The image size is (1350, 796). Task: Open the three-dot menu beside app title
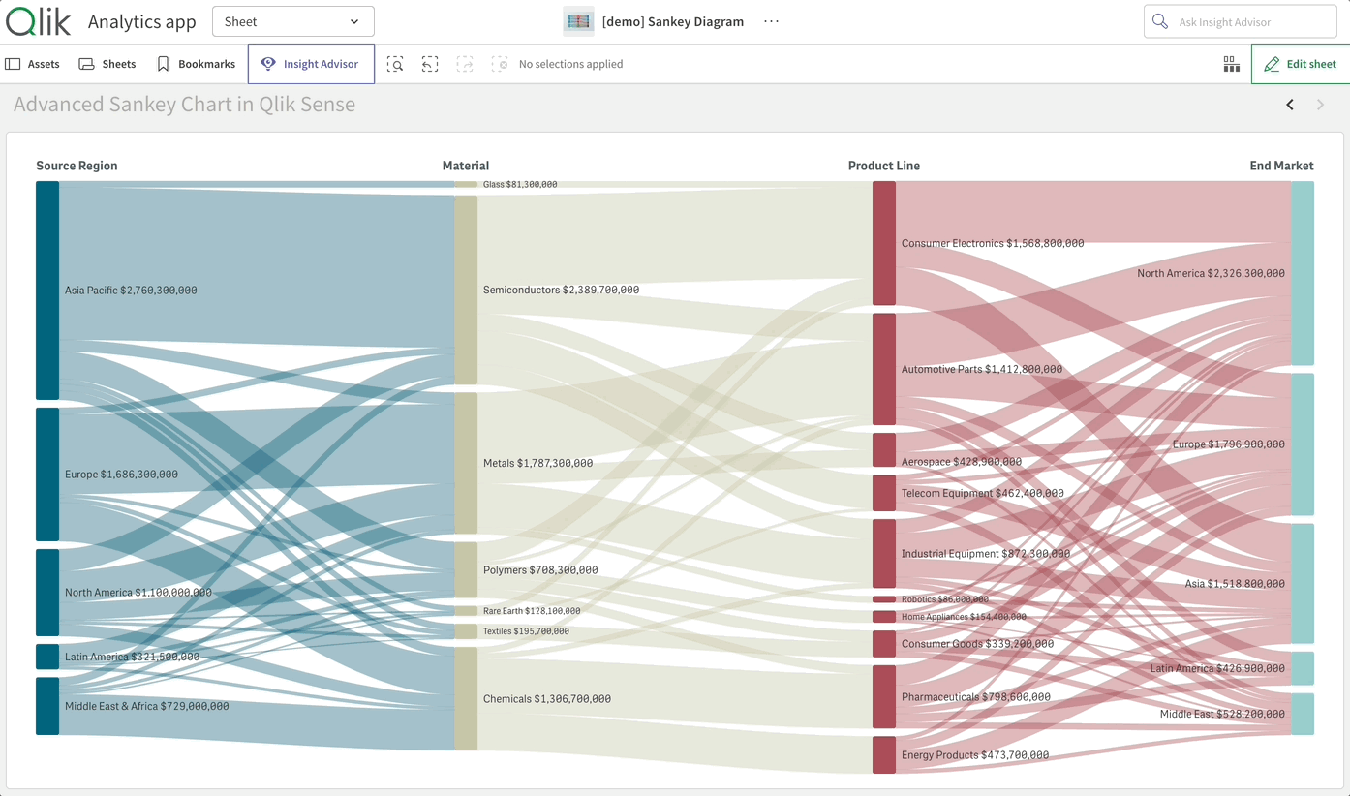(x=771, y=21)
